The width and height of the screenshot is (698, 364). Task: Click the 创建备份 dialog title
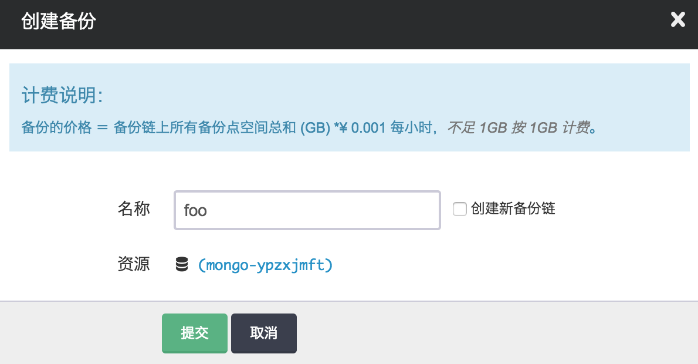pyautogui.click(x=59, y=22)
